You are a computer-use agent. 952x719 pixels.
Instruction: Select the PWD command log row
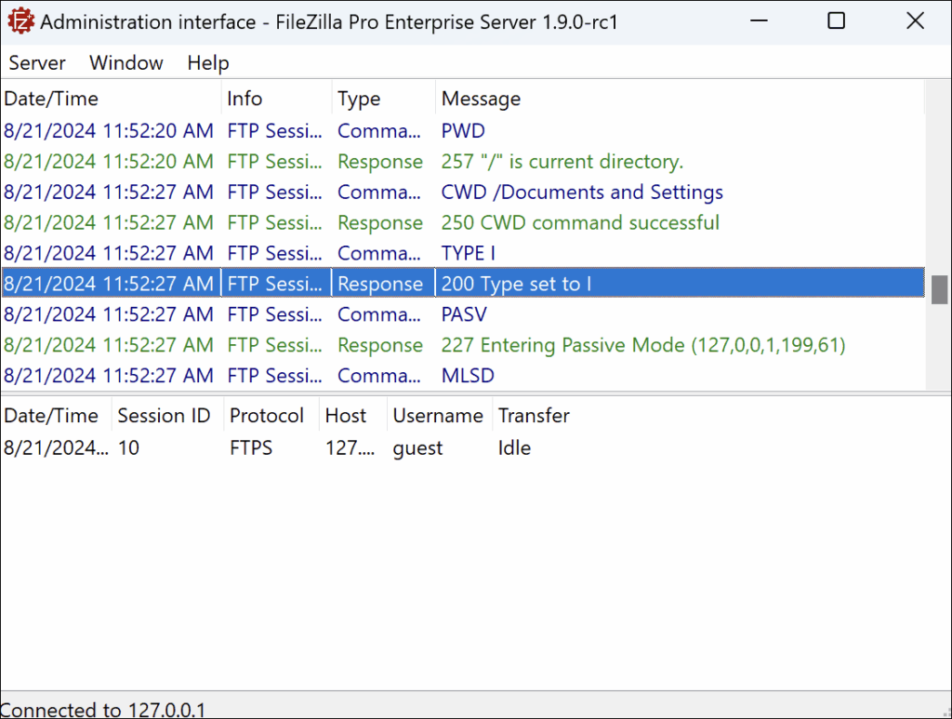point(463,131)
